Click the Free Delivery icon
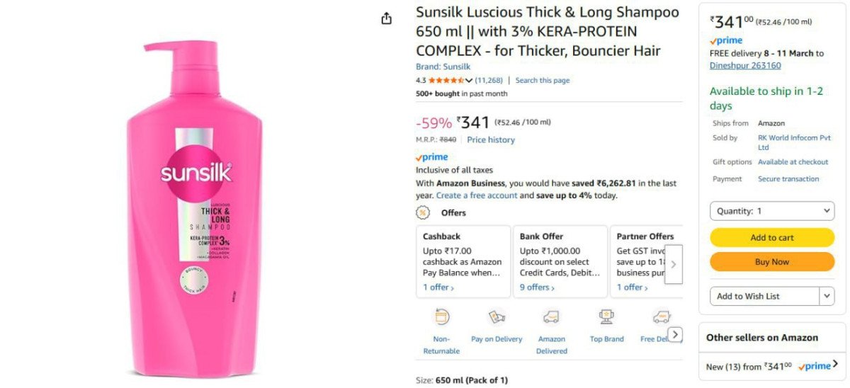 click(661, 317)
